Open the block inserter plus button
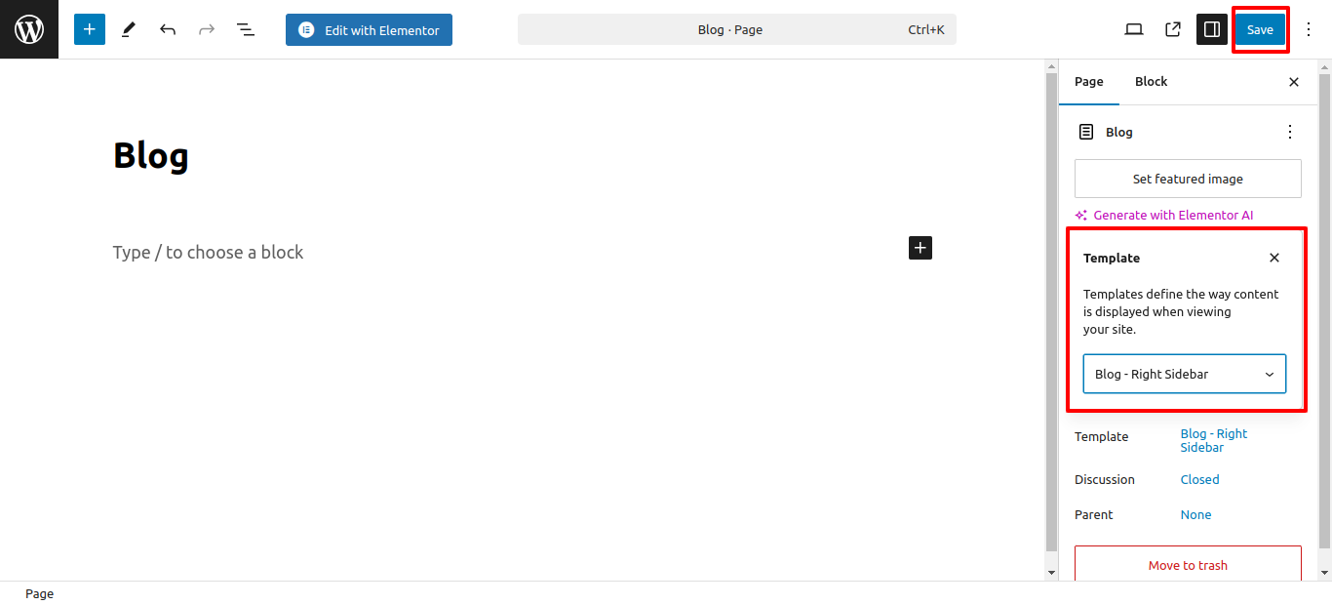 89,29
